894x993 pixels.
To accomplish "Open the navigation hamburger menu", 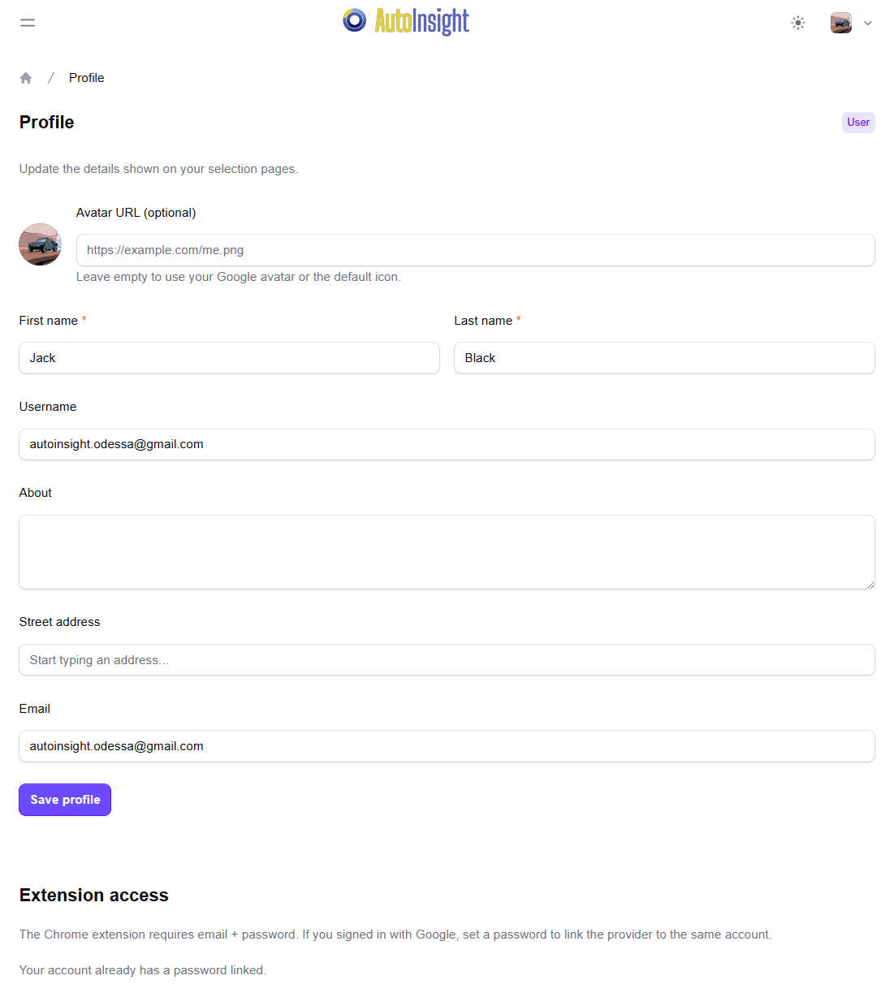I will tap(27, 22).
